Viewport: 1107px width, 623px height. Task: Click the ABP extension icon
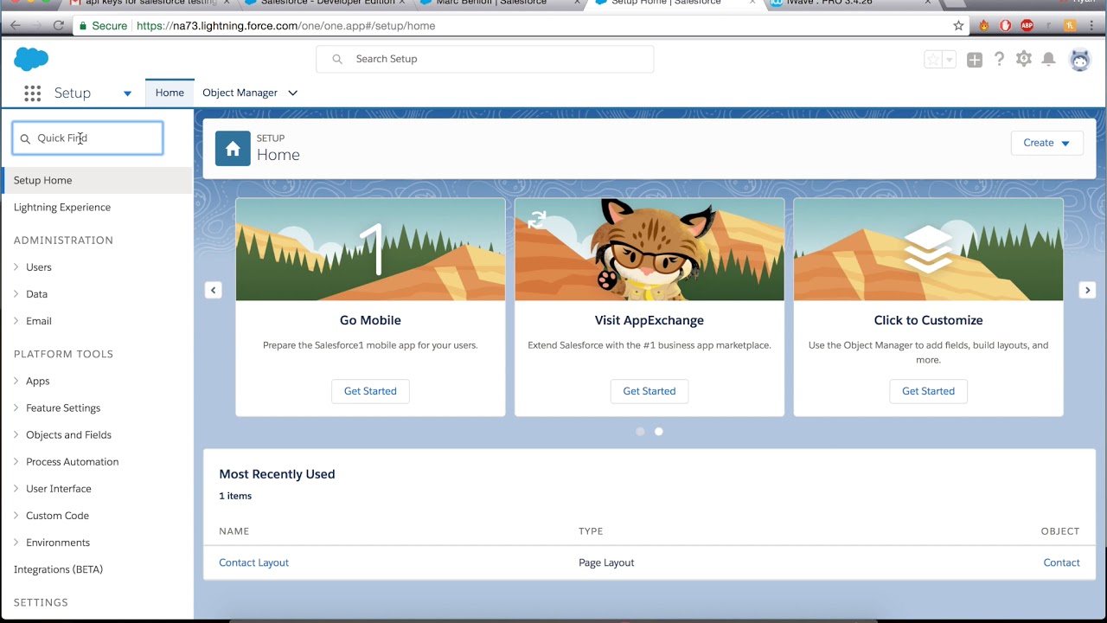tap(1027, 26)
